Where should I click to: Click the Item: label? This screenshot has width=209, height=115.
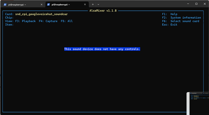(9, 25)
